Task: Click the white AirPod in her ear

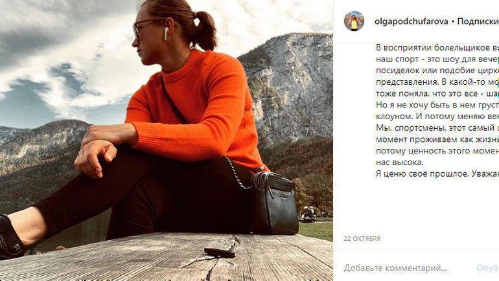Action: coord(166,34)
